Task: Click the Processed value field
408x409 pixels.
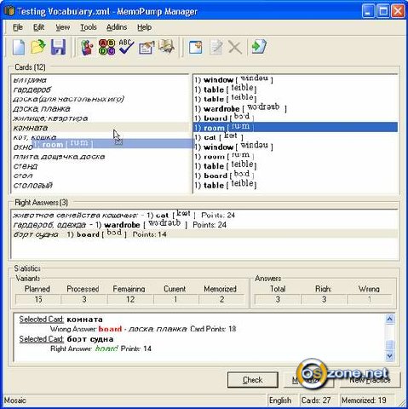Action: tap(84, 299)
